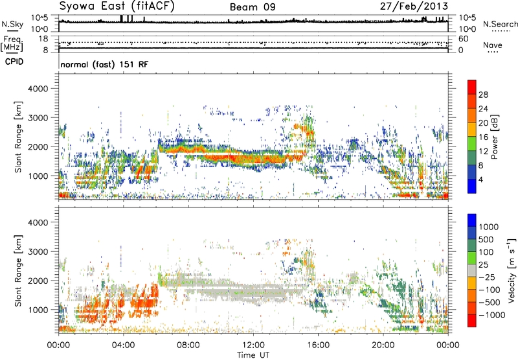Click the '18' frequency tick label
Image resolution: width=518 pixels, height=359 pixels.
coord(43,39)
